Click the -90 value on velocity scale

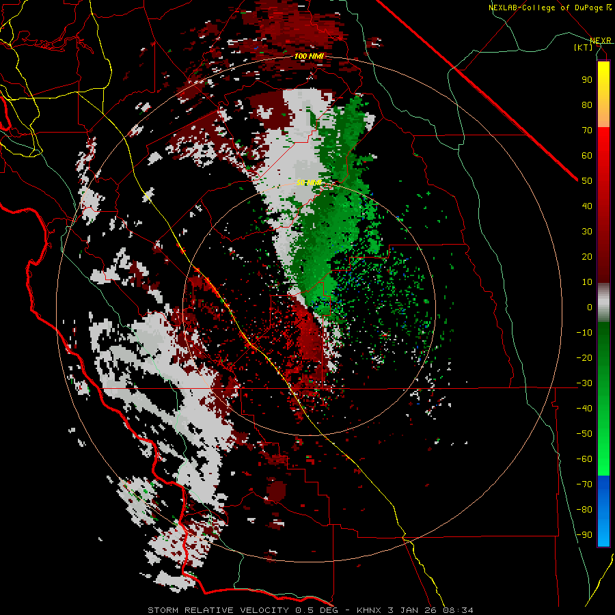(x=584, y=535)
